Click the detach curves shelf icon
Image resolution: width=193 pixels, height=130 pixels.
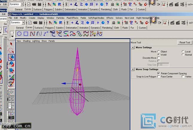point(59,34)
